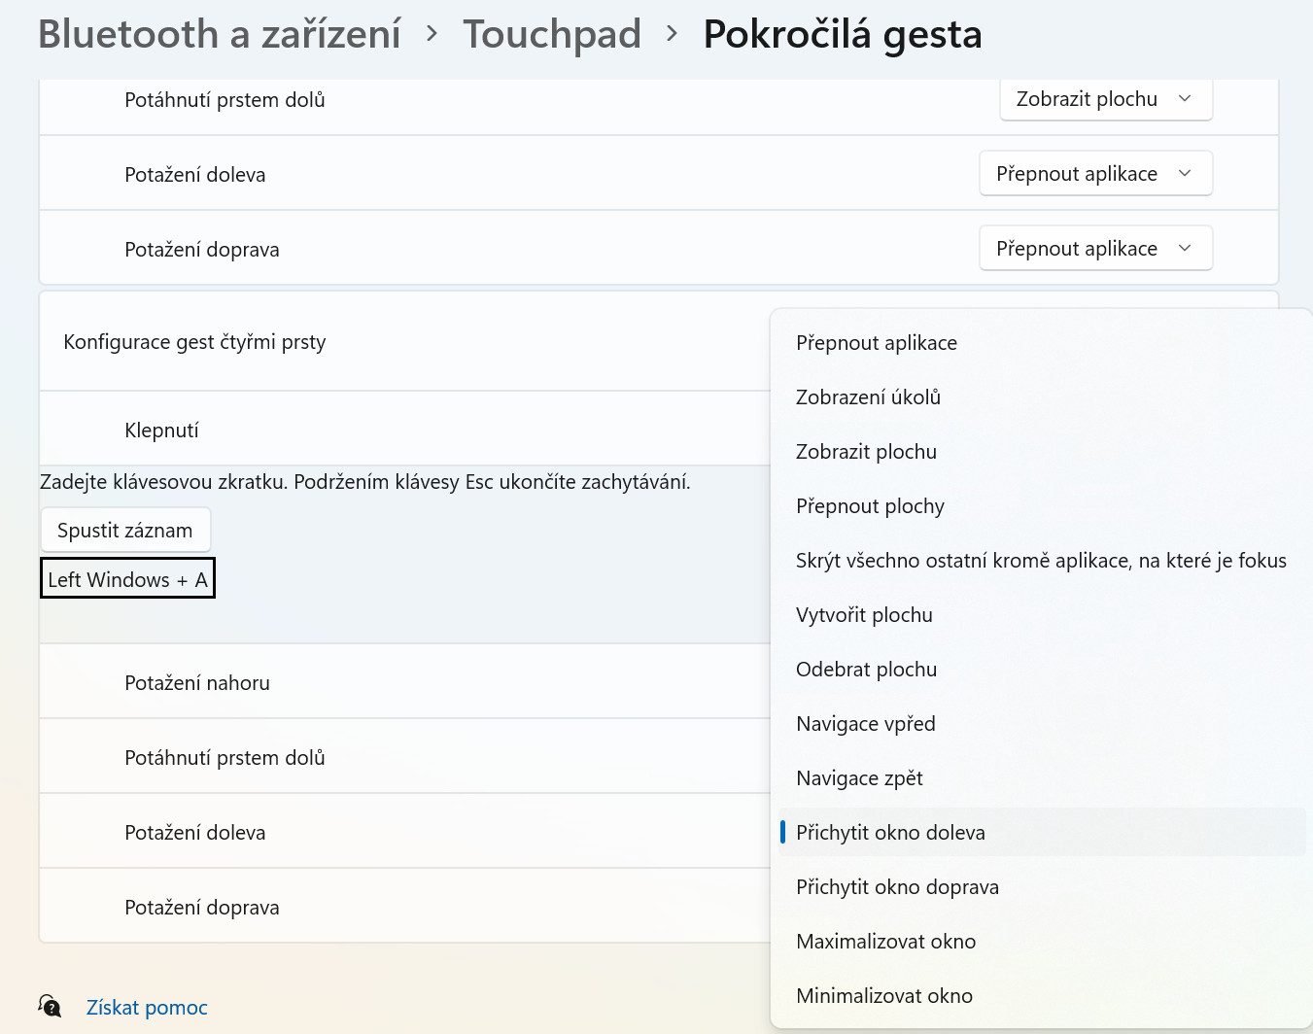Open the Přepnout aplikace dropdown for Potažení doprava
1313x1034 pixels.
(1096, 248)
